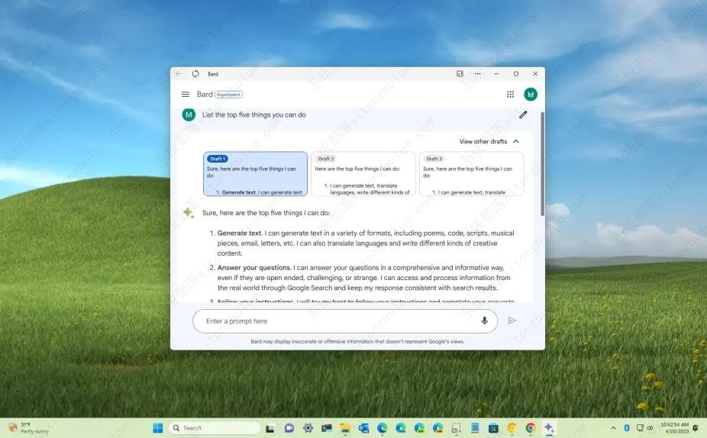Open Chrome Canary (yellow) in taskbar
Viewport: 707px width, 438px height.
click(512, 428)
